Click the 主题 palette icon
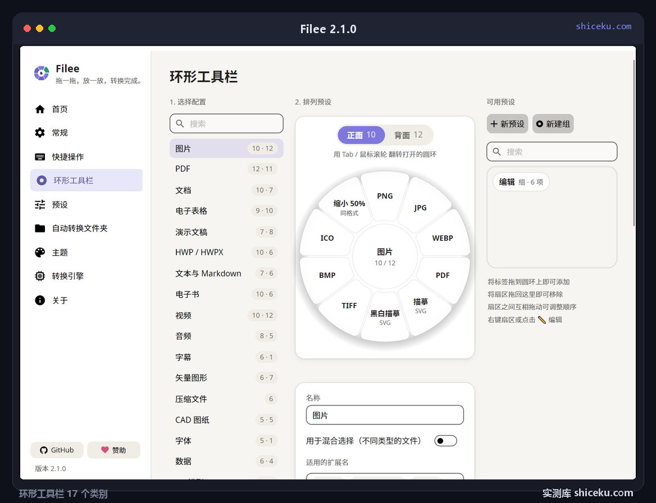Image resolution: width=656 pixels, height=503 pixels. click(40, 253)
